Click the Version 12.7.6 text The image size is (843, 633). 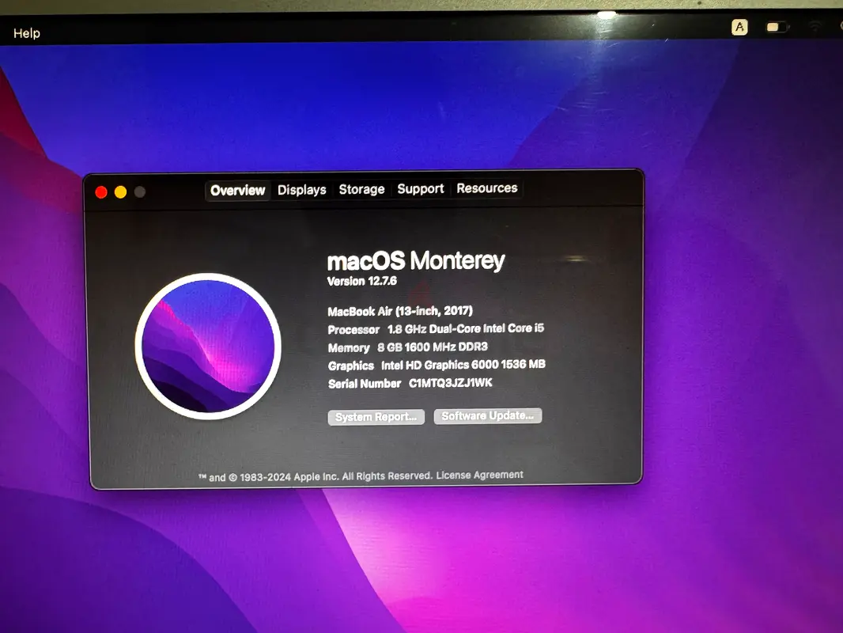362,281
